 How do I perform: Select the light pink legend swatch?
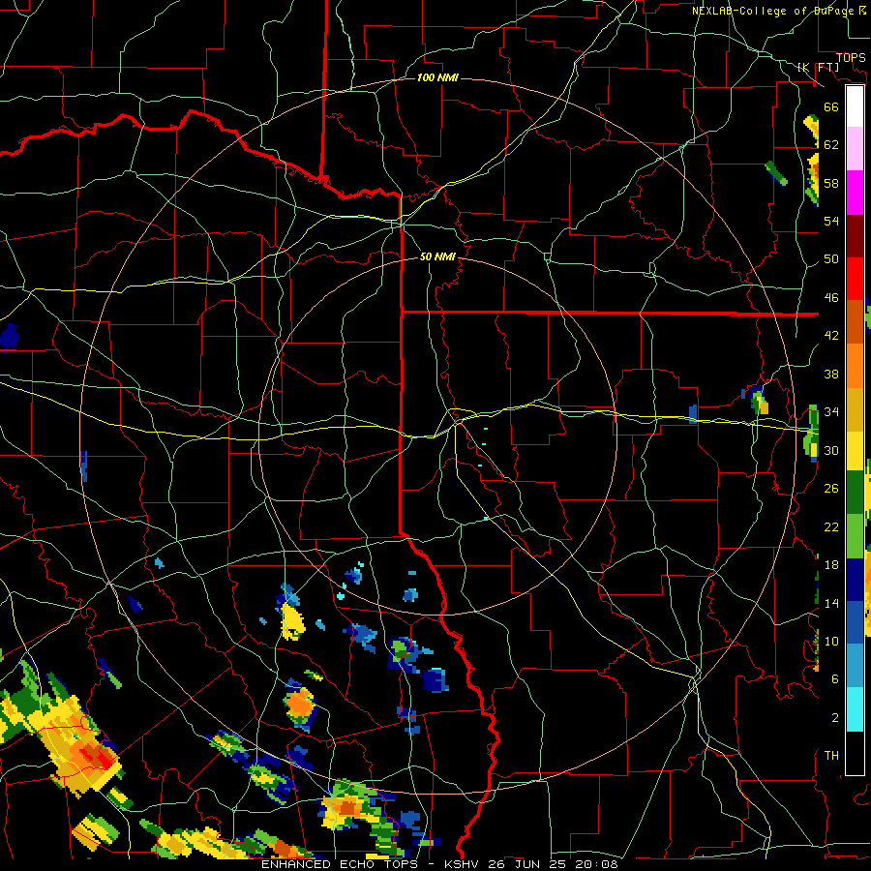[855, 148]
